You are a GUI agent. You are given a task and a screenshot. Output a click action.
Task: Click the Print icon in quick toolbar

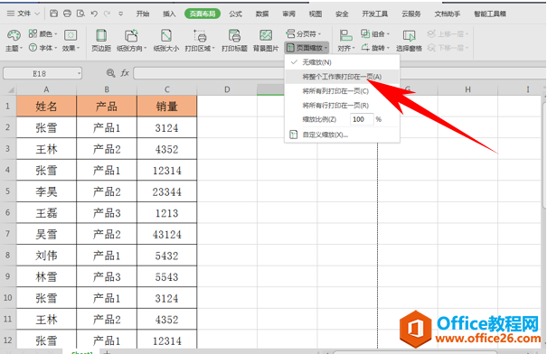[67, 14]
